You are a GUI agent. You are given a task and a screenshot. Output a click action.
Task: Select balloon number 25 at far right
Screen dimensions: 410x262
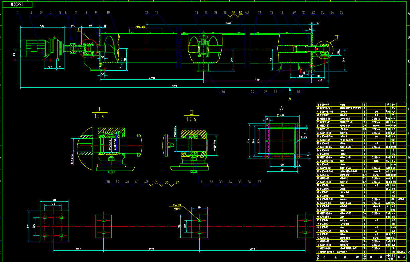tap(341, 13)
